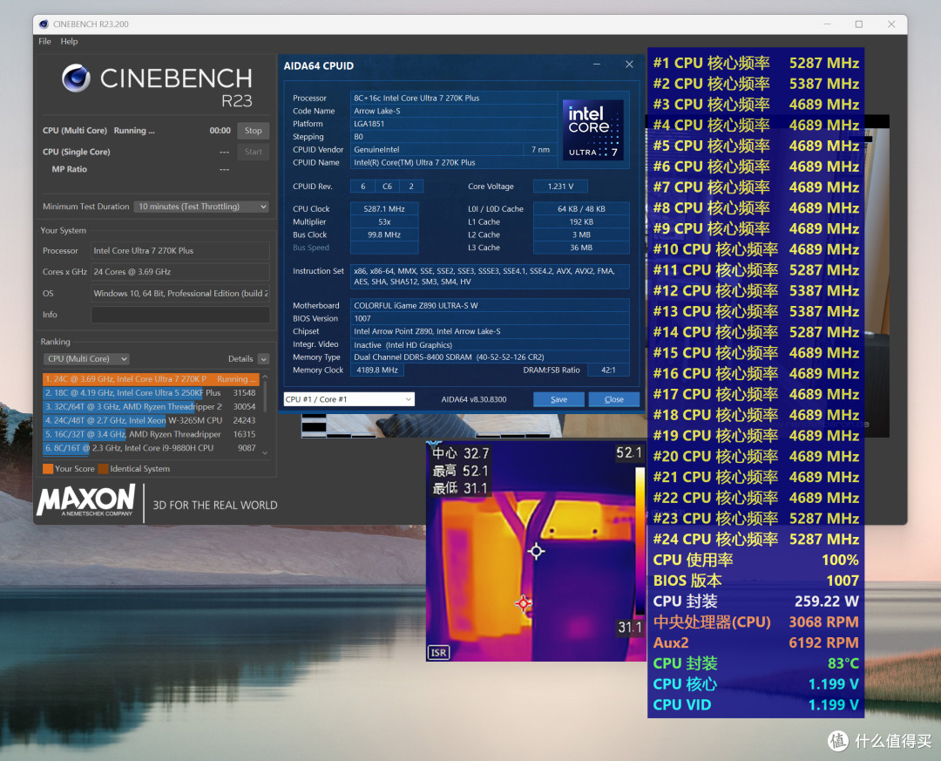Close AIDA64 CPUID window with the X icon

[x=629, y=65]
